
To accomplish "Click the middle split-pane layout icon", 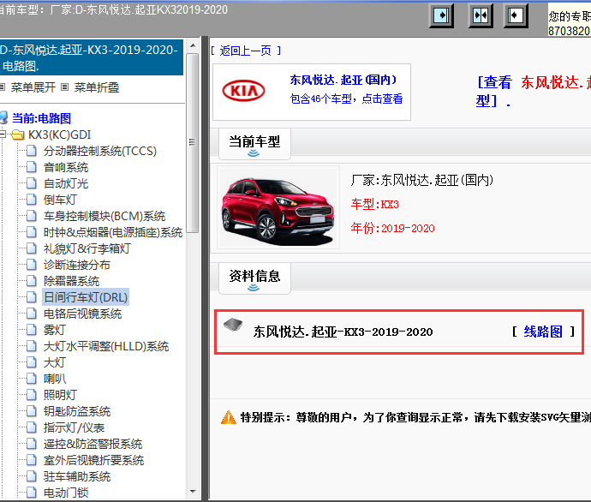I will [481, 15].
